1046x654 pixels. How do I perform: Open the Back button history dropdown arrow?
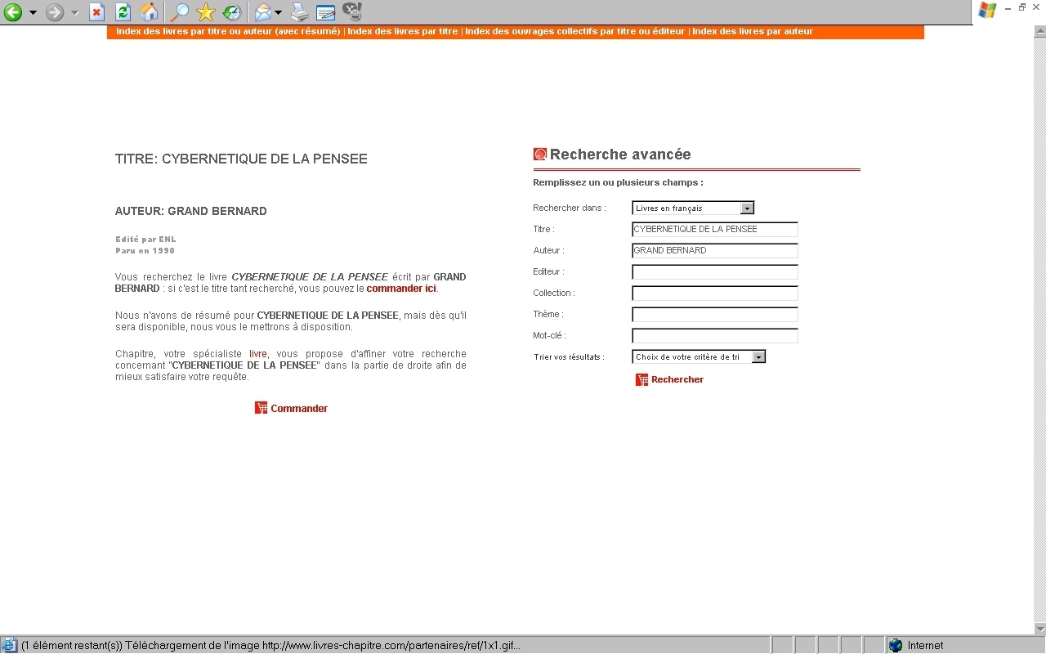pyautogui.click(x=33, y=12)
